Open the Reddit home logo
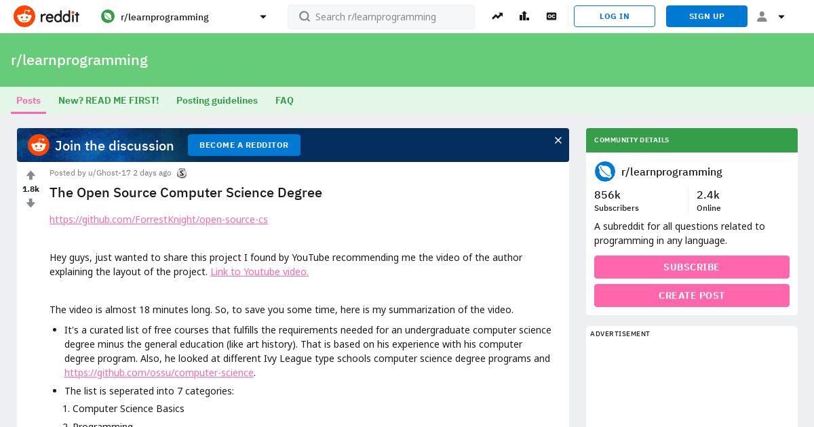Image resolution: width=814 pixels, height=427 pixels. click(x=46, y=16)
